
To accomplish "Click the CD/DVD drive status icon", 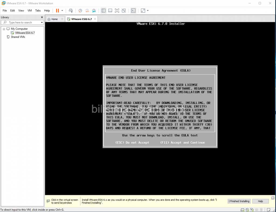I will pos(247,210).
